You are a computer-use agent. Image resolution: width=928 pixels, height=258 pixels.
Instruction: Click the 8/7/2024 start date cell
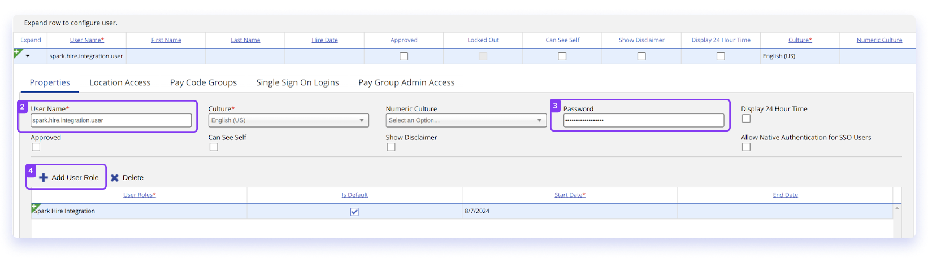[x=570, y=211]
